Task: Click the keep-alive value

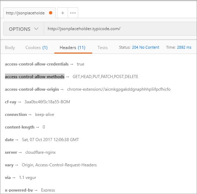Action: click(x=45, y=115)
